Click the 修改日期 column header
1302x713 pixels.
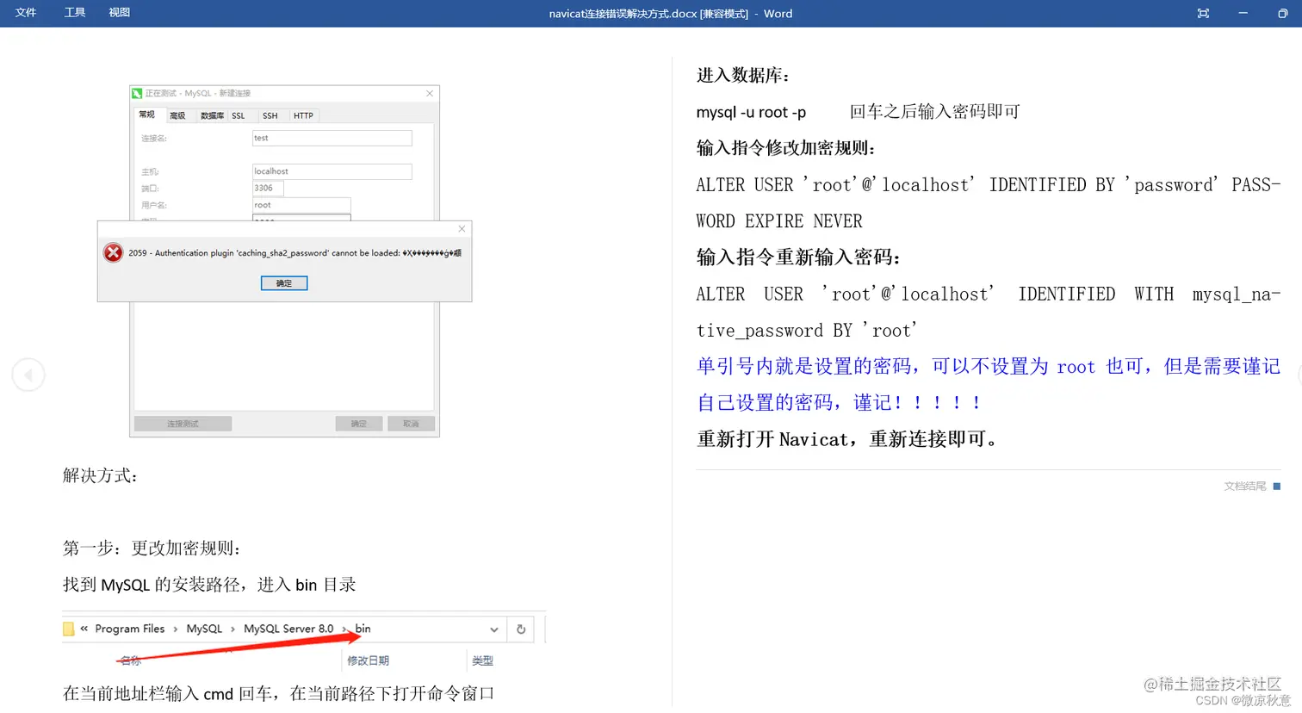(368, 660)
